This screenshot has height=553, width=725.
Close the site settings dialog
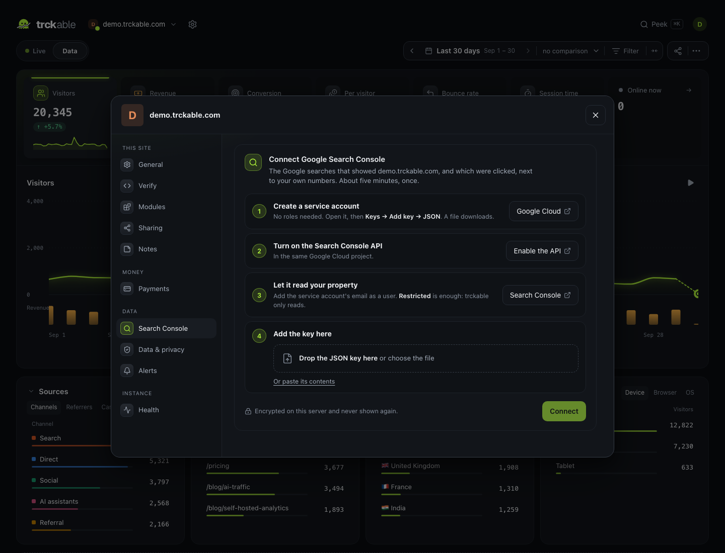click(x=596, y=115)
